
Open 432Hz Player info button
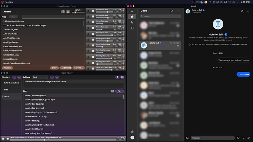coord(117,77)
